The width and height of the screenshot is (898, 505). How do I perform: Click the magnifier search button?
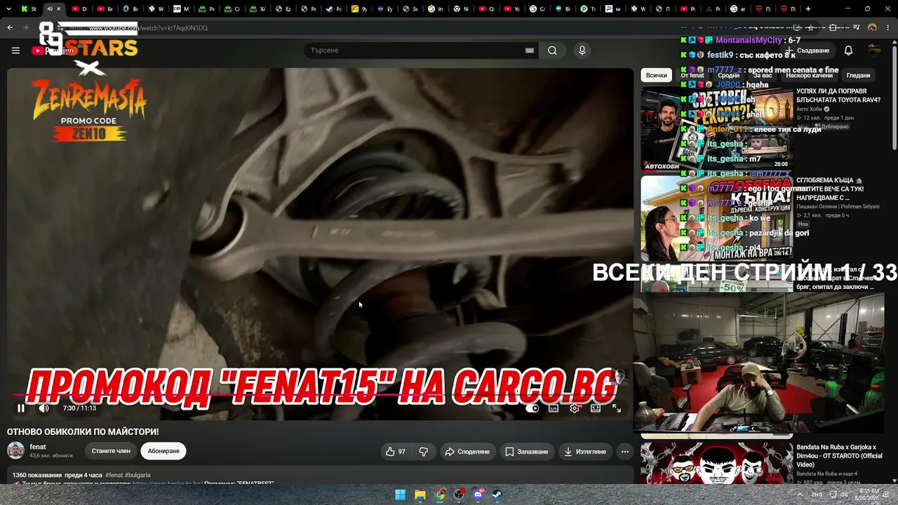point(553,50)
